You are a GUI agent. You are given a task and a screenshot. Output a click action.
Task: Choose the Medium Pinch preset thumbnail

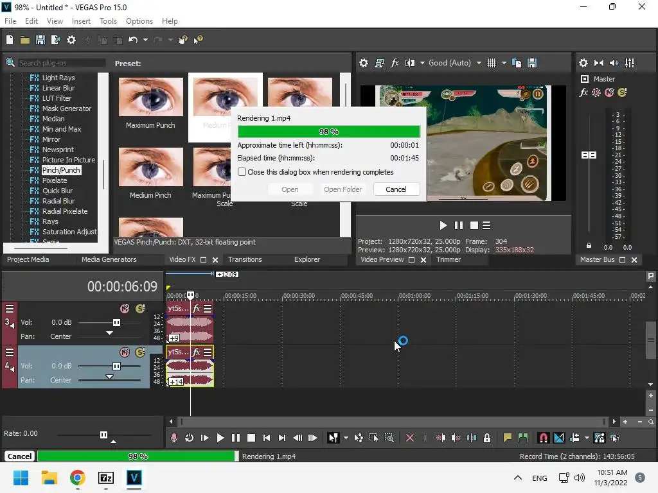pos(150,167)
